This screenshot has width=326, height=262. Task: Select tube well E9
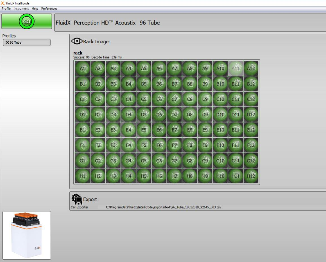[205, 130]
